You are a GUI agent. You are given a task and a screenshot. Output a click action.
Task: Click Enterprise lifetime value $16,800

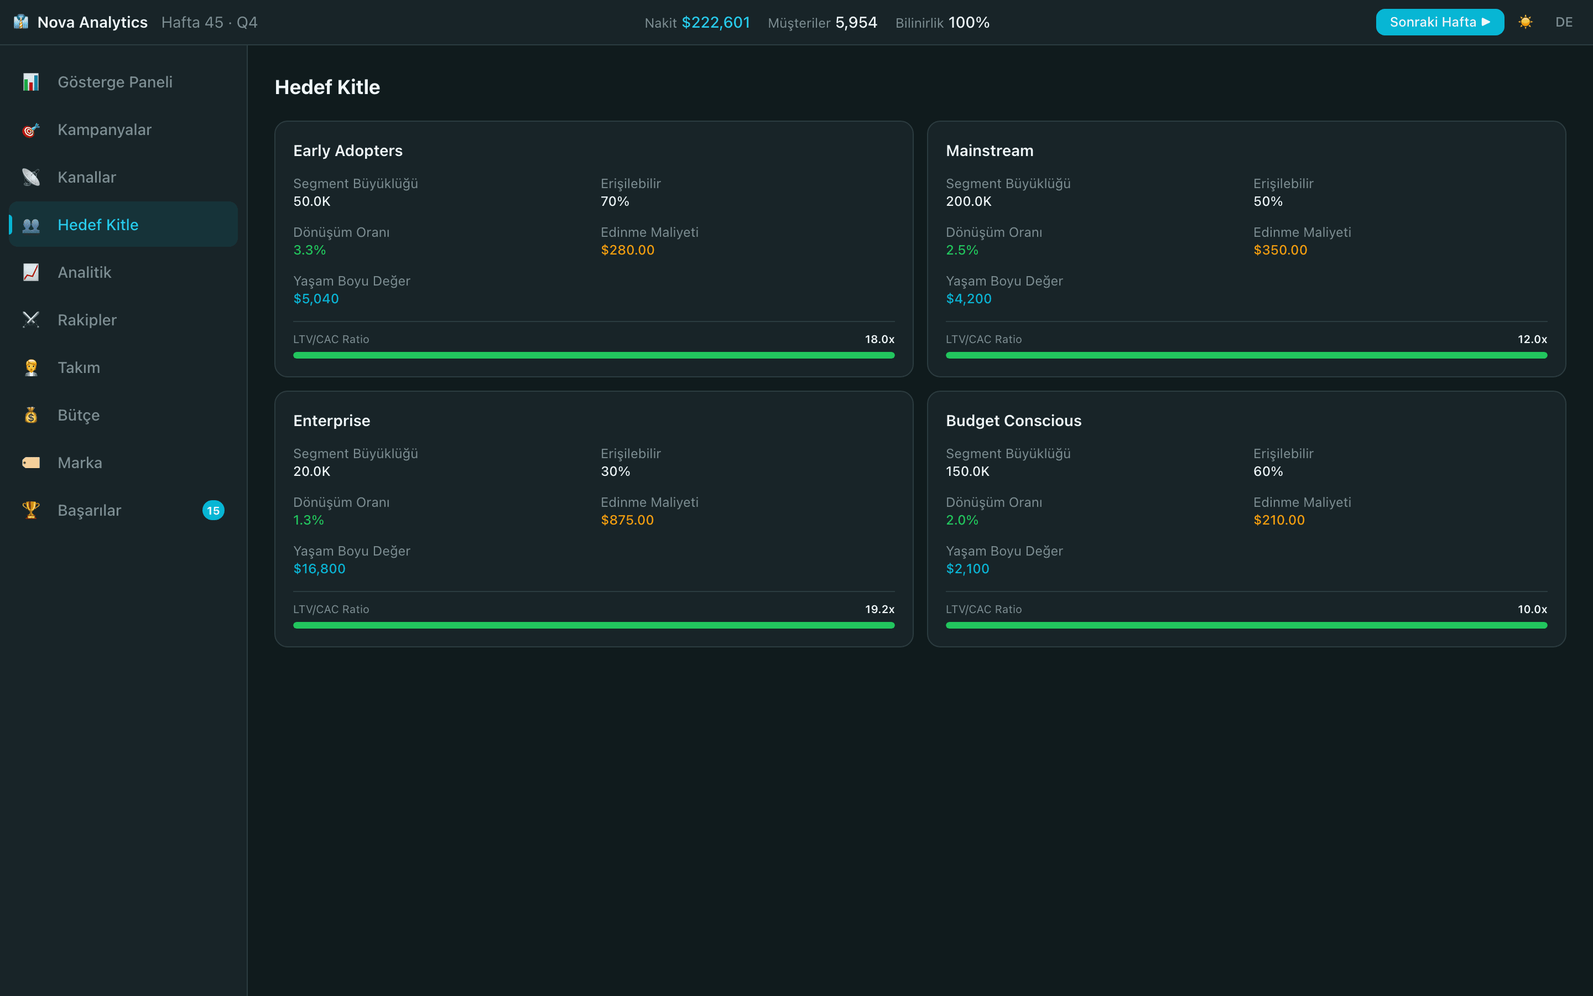[x=319, y=568]
